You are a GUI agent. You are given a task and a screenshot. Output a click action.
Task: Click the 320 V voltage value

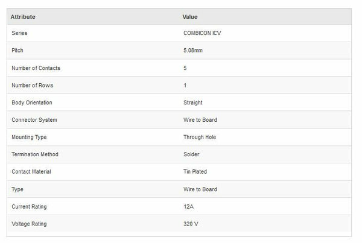[191, 224]
